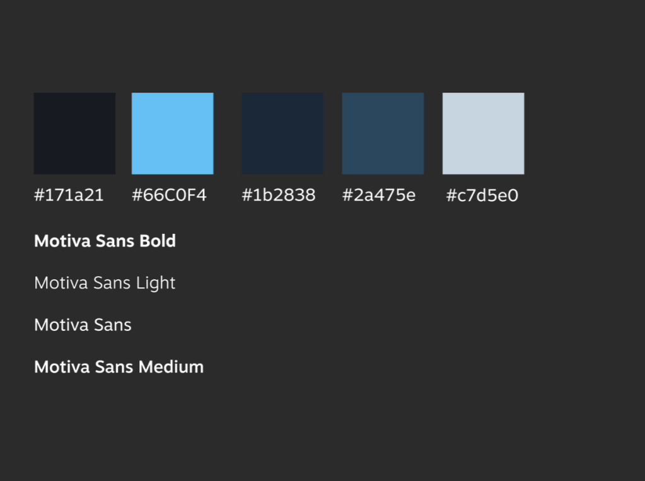Click the #66C0F4 hex code text
The width and height of the screenshot is (645, 481).
(169, 195)
